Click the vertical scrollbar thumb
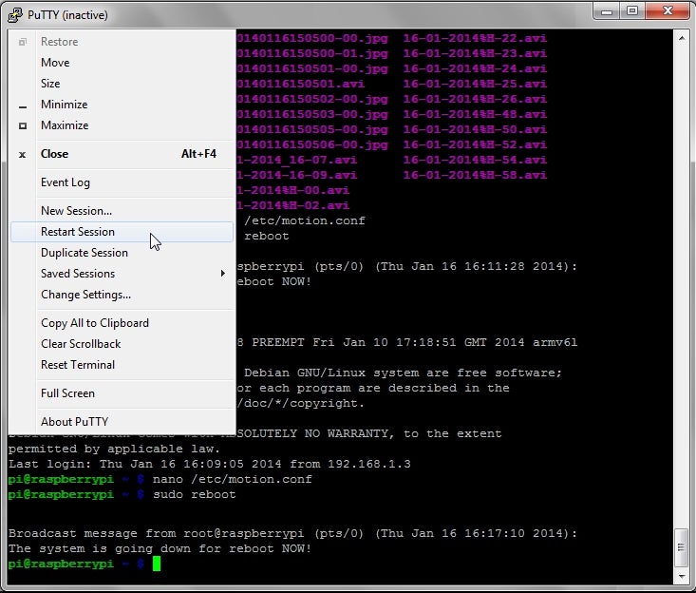The width and height of the screenshot is (696, 593). 682,547
